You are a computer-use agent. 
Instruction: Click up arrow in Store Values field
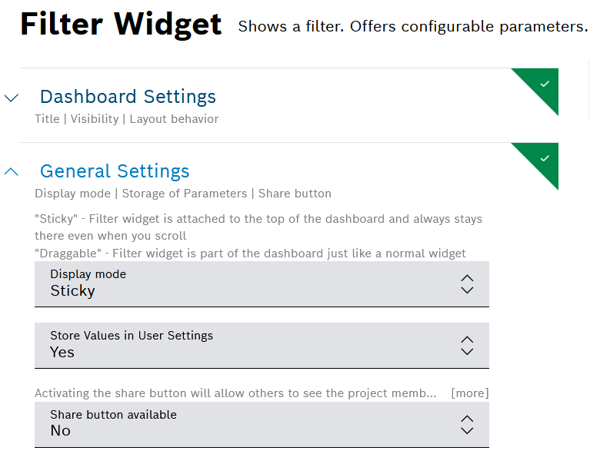pos(467,339)
